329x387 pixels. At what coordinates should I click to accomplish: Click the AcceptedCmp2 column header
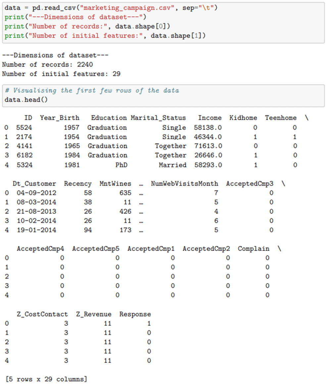click(x=206, y=249)
